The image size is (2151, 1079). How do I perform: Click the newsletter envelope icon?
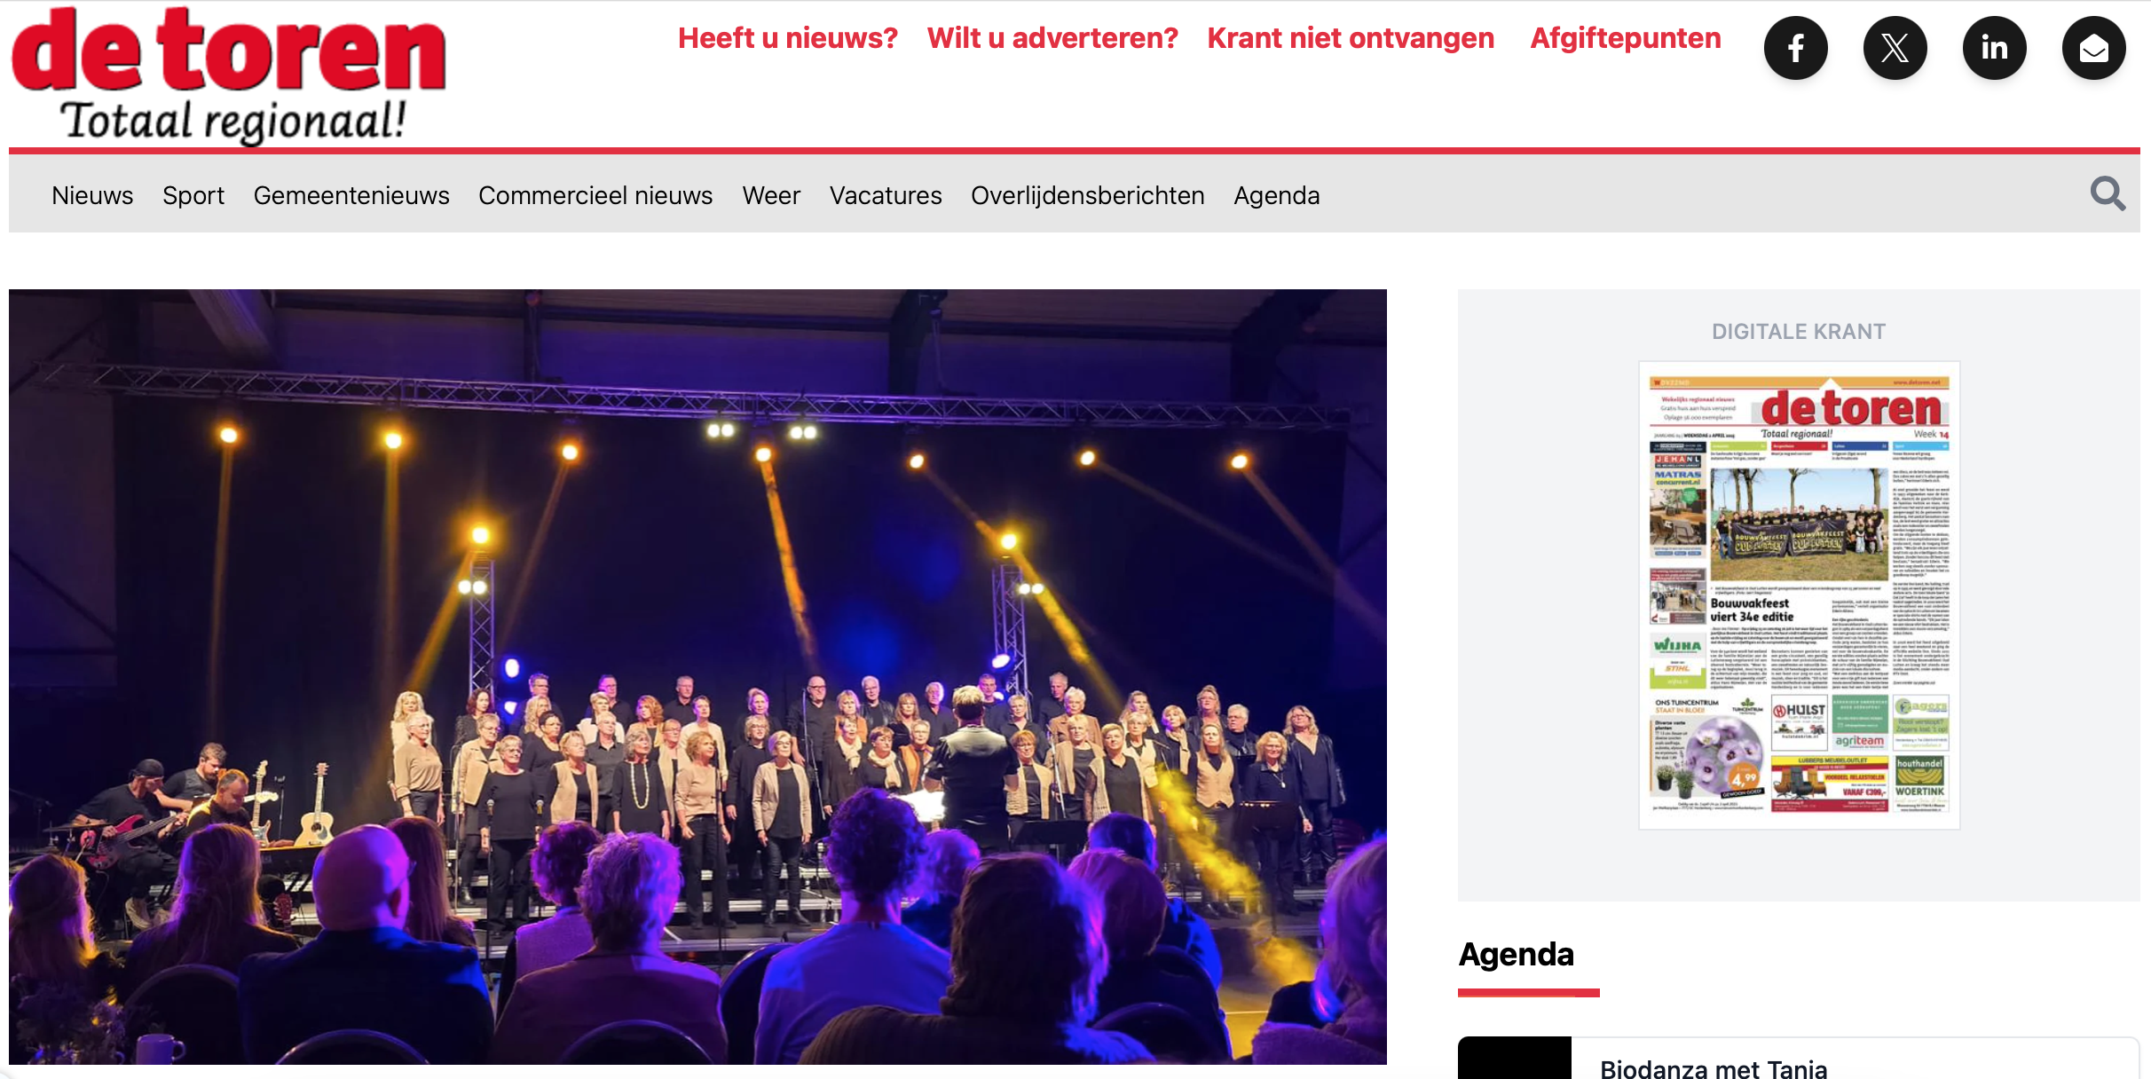tap(2093, 48)
